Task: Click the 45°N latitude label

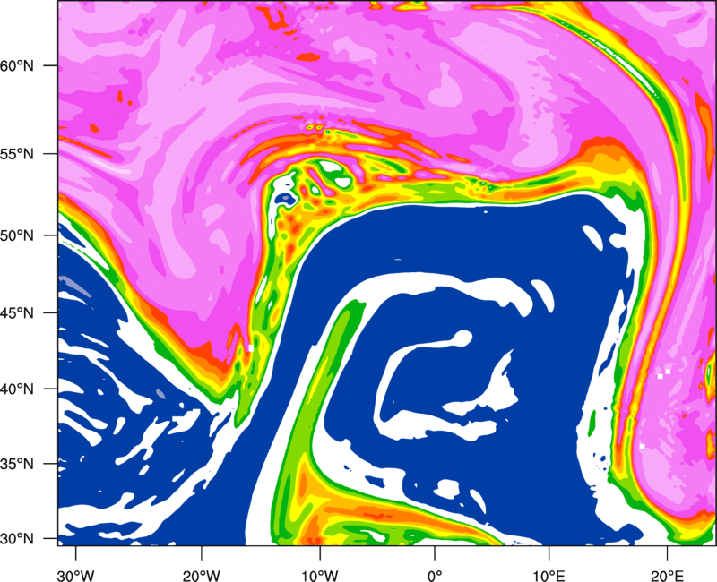Action: tap(17, 312)
